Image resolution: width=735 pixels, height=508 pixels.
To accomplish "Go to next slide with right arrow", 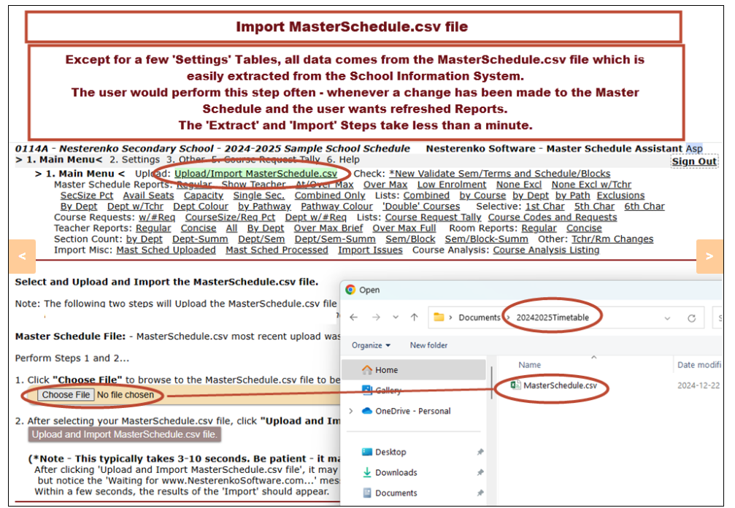I will [709, 256].
